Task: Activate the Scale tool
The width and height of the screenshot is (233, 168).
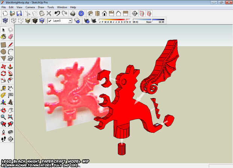Action: (3, 80)
